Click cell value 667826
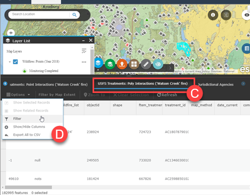The height and width of the screenshot is (195, 250). [x=145, y=179]
